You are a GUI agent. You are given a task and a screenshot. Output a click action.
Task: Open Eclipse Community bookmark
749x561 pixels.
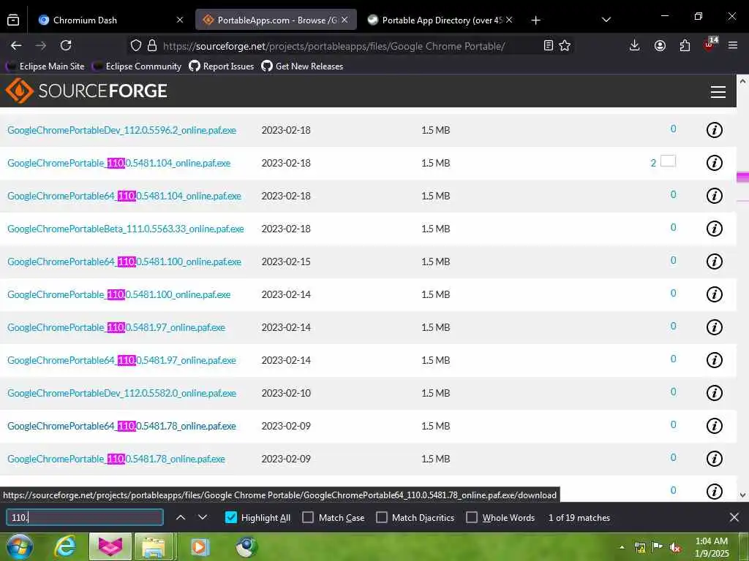click(137, 66)
